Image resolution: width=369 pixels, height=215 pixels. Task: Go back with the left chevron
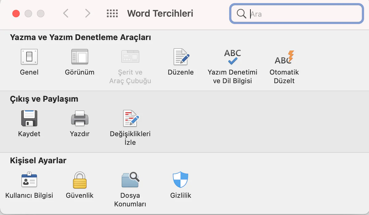pyautogui.click(x=66, y=13)
